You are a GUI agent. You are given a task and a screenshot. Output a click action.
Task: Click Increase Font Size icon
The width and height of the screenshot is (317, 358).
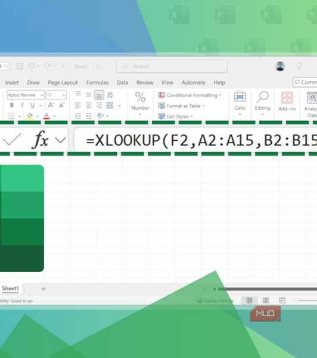51,105
